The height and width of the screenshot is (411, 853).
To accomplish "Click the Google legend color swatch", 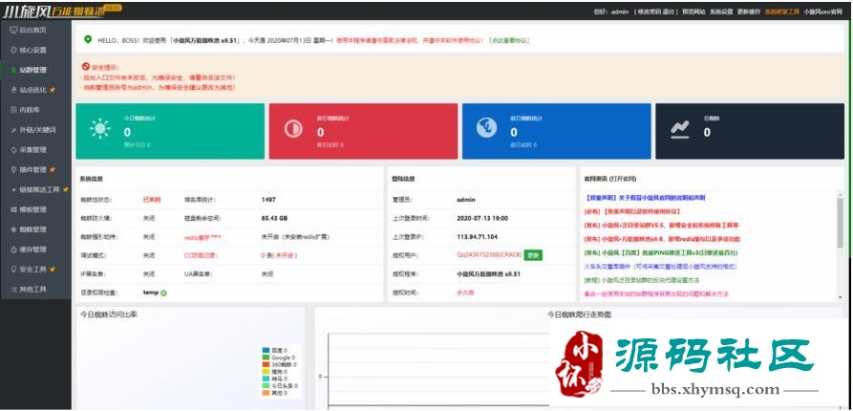I will click(x=266, y=357).
